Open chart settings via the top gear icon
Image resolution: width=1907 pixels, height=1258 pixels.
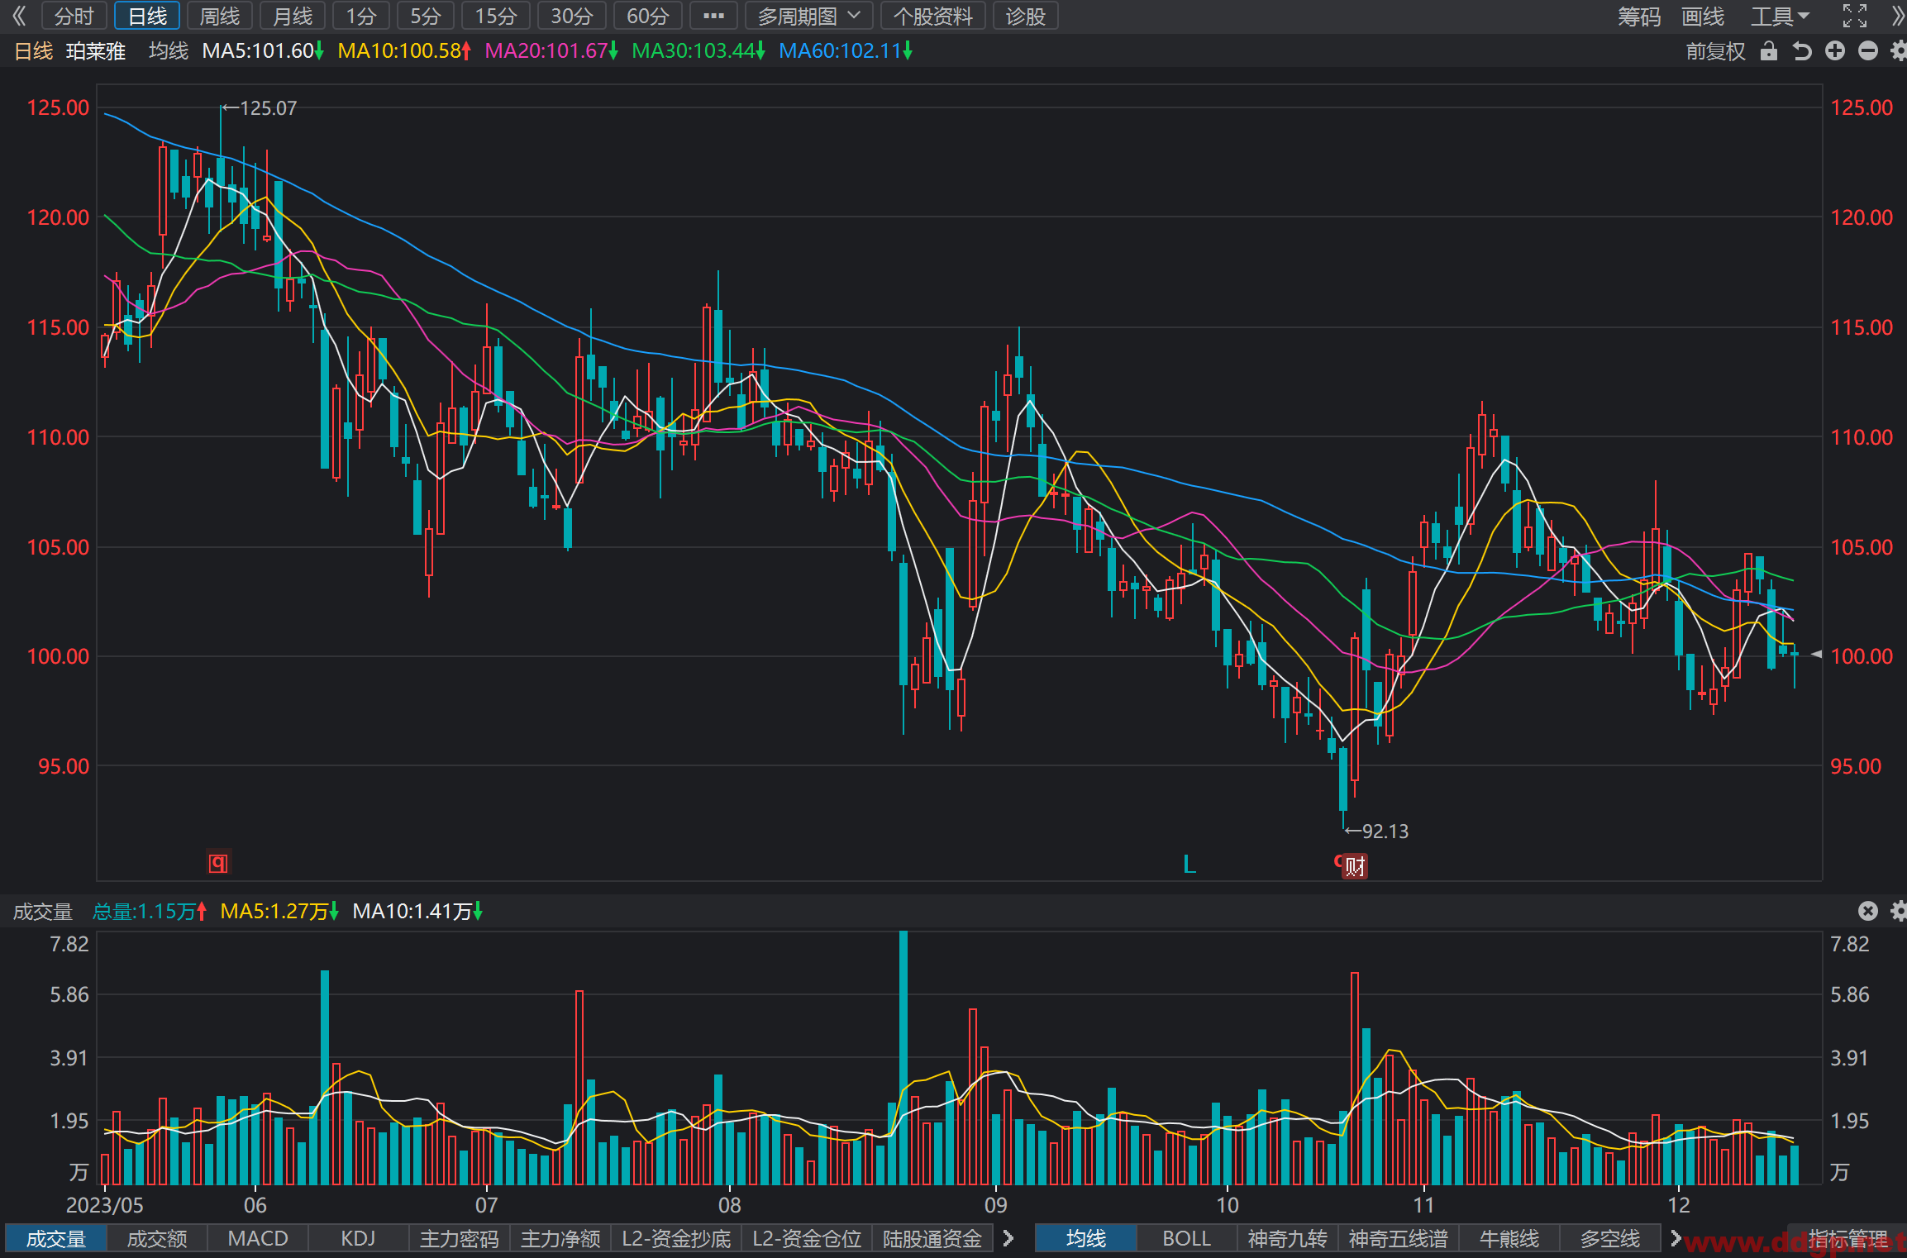[1899, 51]
